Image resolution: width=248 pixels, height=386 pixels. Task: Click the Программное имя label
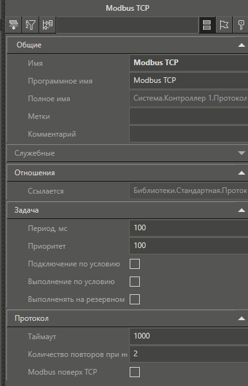coord(60,81)
